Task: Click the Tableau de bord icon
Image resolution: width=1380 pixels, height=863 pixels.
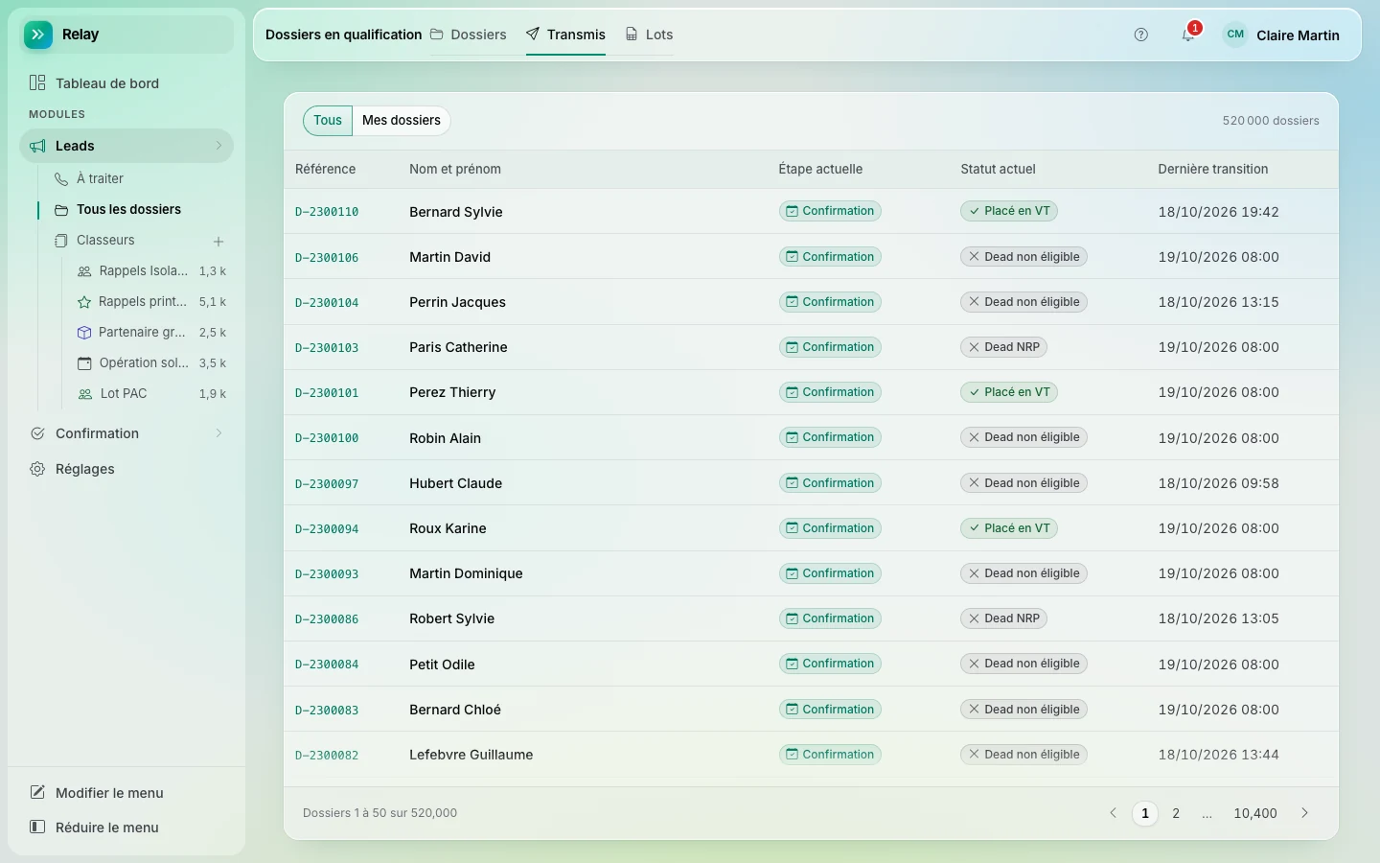Action: click(x=37, y=83)
